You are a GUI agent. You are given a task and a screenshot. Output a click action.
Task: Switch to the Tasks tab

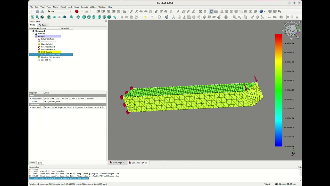click(x=43, y=25)
